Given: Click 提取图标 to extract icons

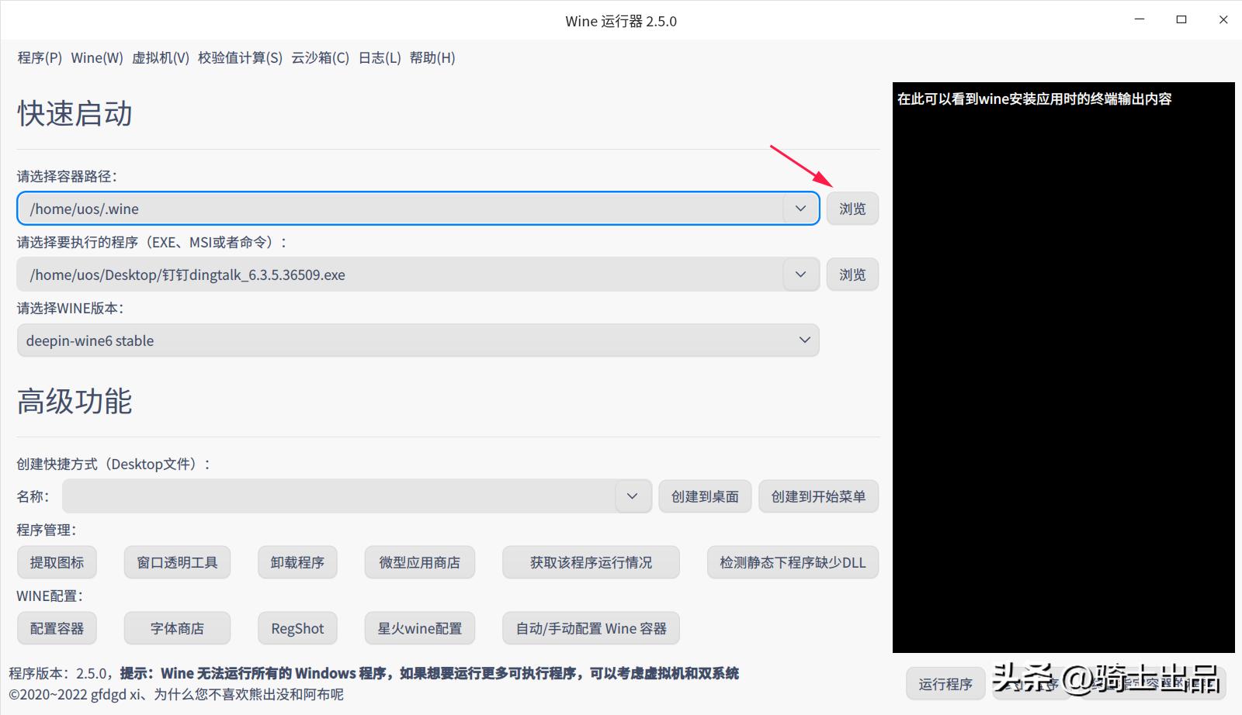Looking at the screenshot, I should point(56,562).
